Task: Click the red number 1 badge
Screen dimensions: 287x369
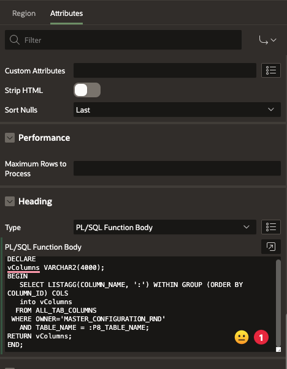Action: (261, 337)
